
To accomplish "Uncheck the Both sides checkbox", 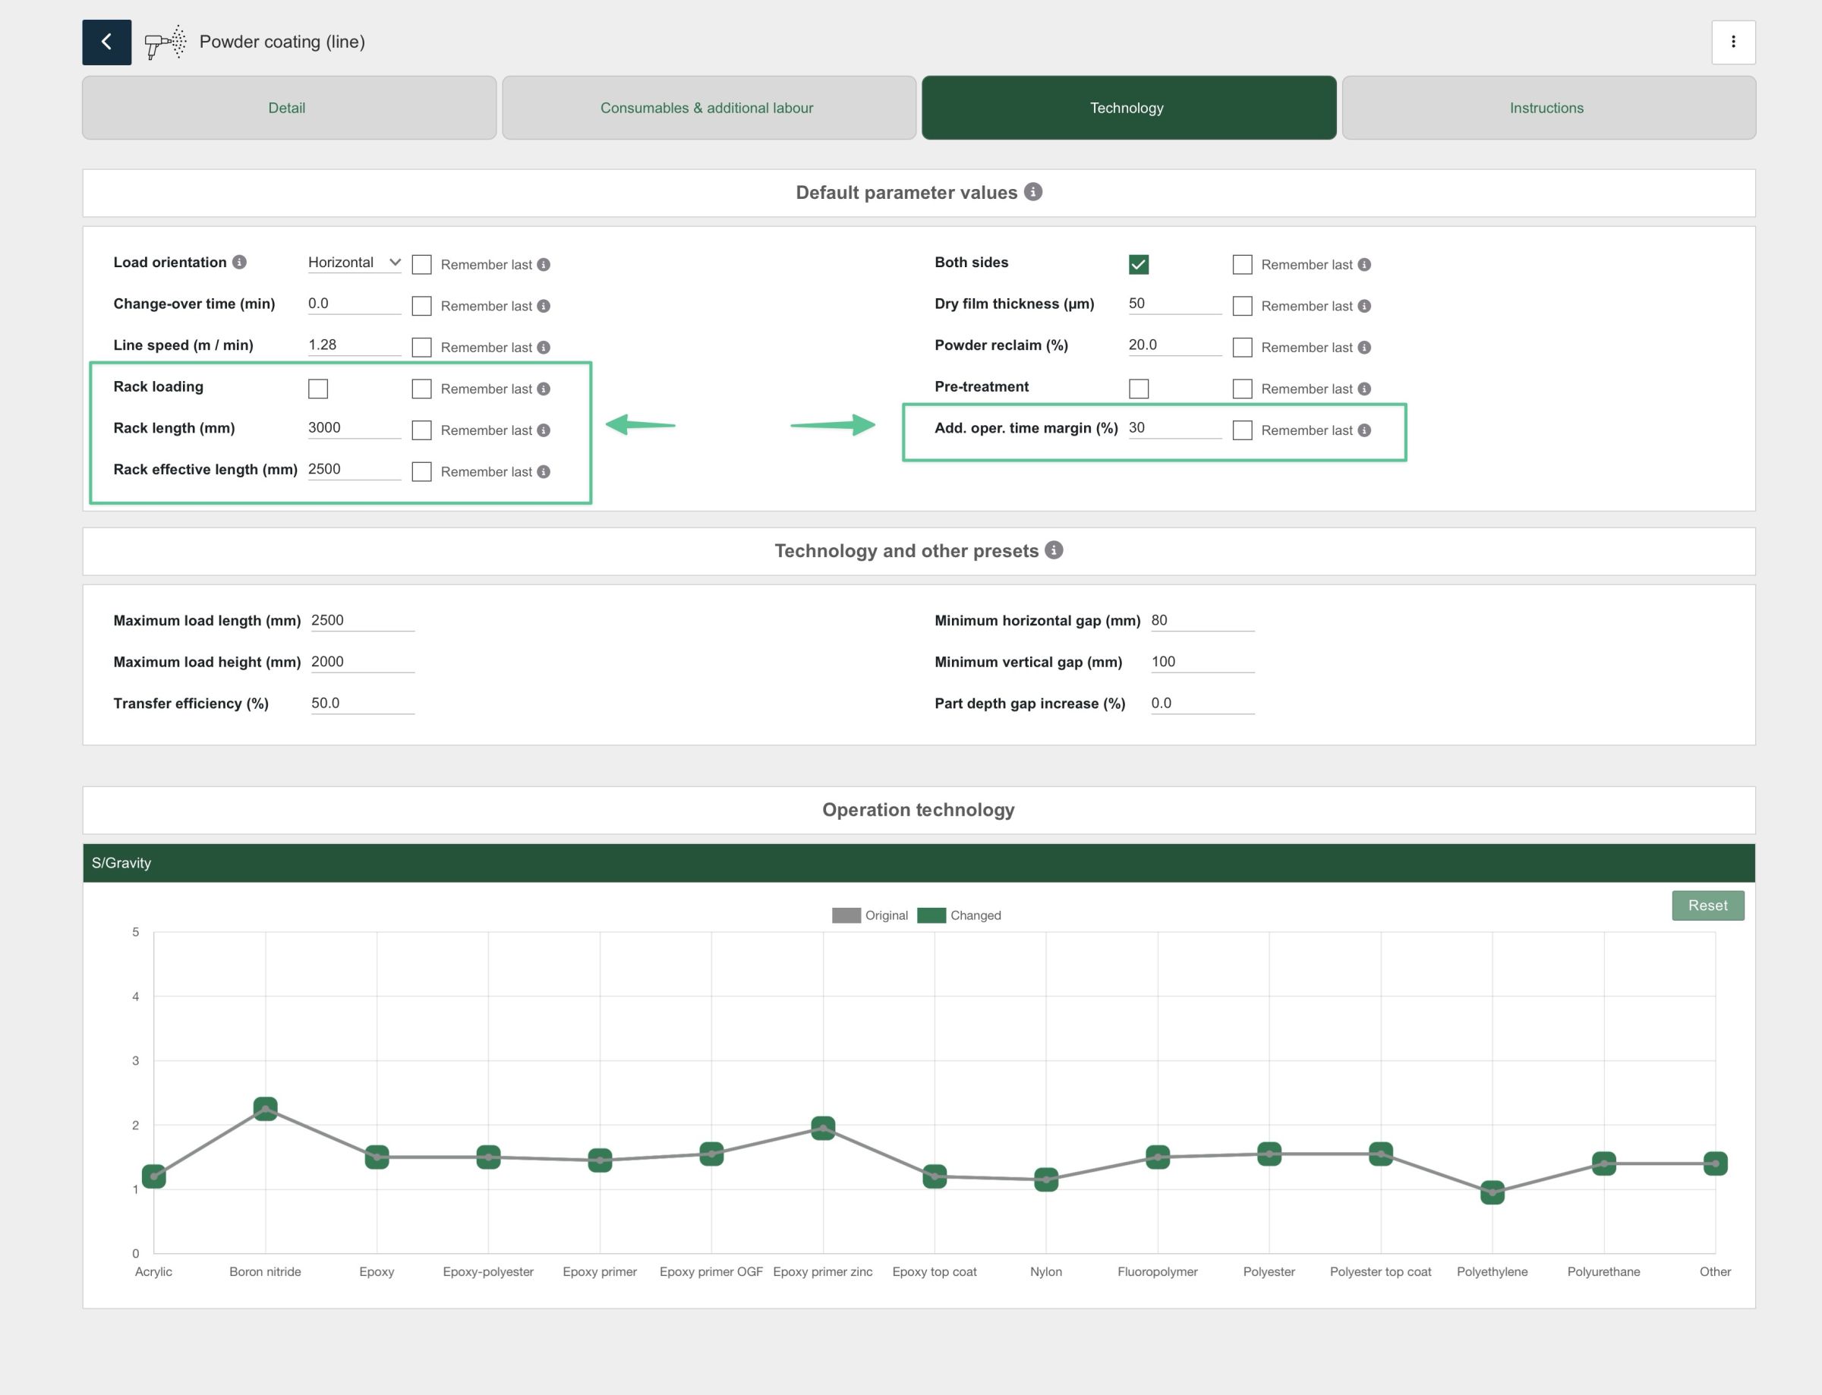I will pyautogui.click(x=1138, y=265).
